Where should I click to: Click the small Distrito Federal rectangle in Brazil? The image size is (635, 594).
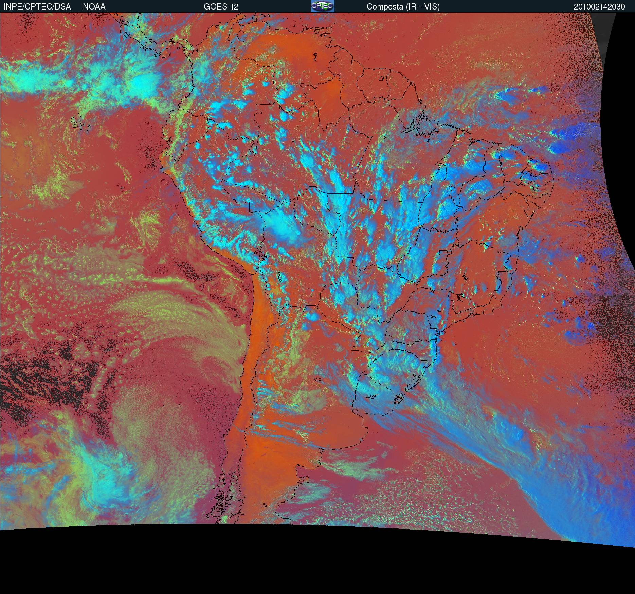click(x=443, y=253)
